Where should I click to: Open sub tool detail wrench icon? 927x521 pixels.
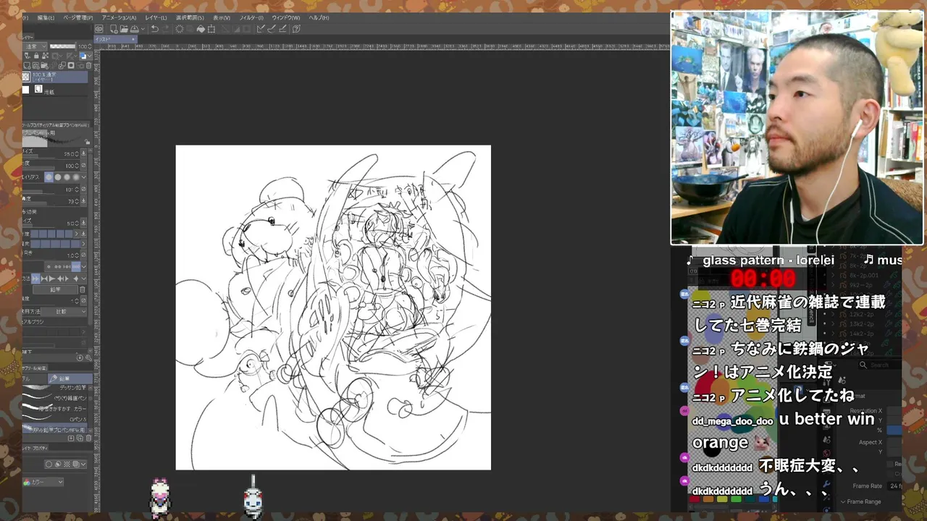(88, 357)
